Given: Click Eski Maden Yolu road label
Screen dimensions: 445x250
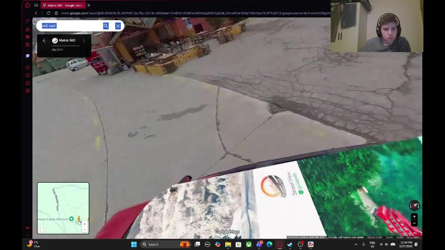Looking at the screenshot, I should pyautogui.click(x=56, y=200).
